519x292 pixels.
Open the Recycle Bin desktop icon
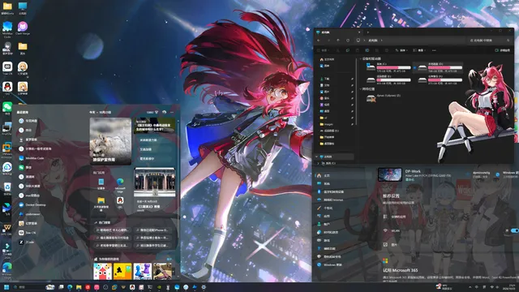[x=7, y=188]
